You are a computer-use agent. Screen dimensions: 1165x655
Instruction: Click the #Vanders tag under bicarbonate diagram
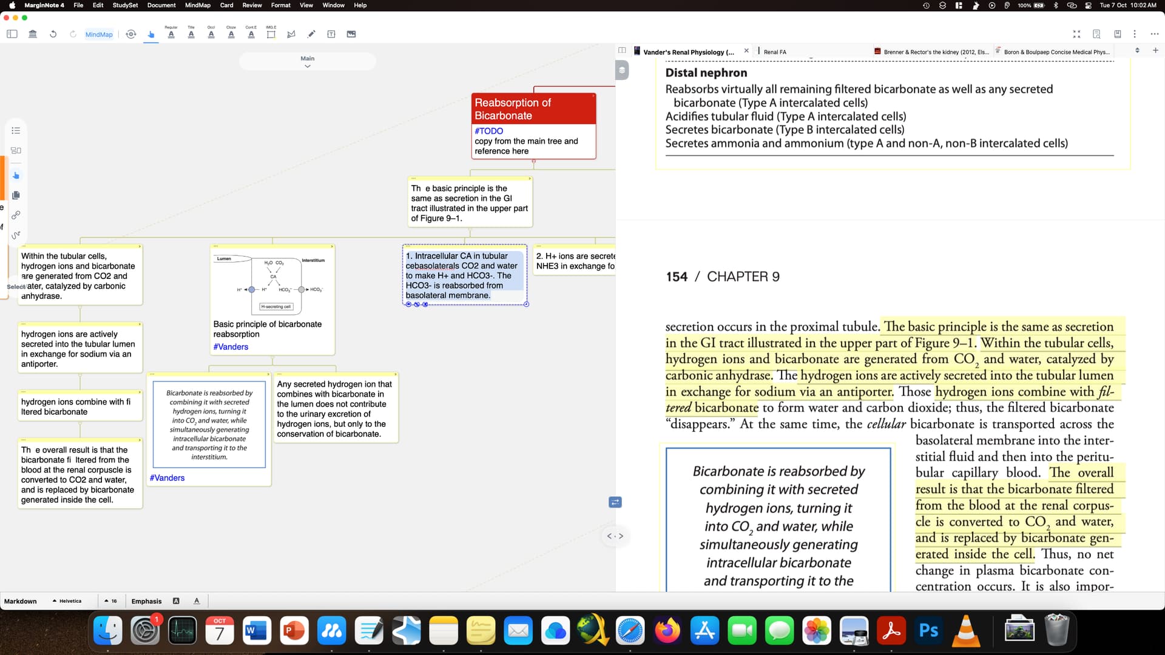231,347
